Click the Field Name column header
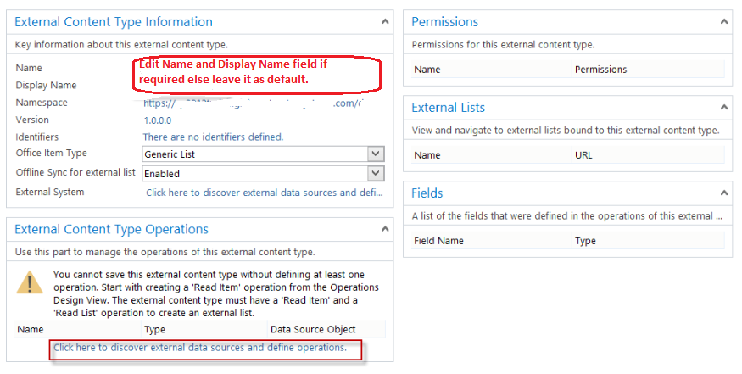 click(x=438, y=241)
